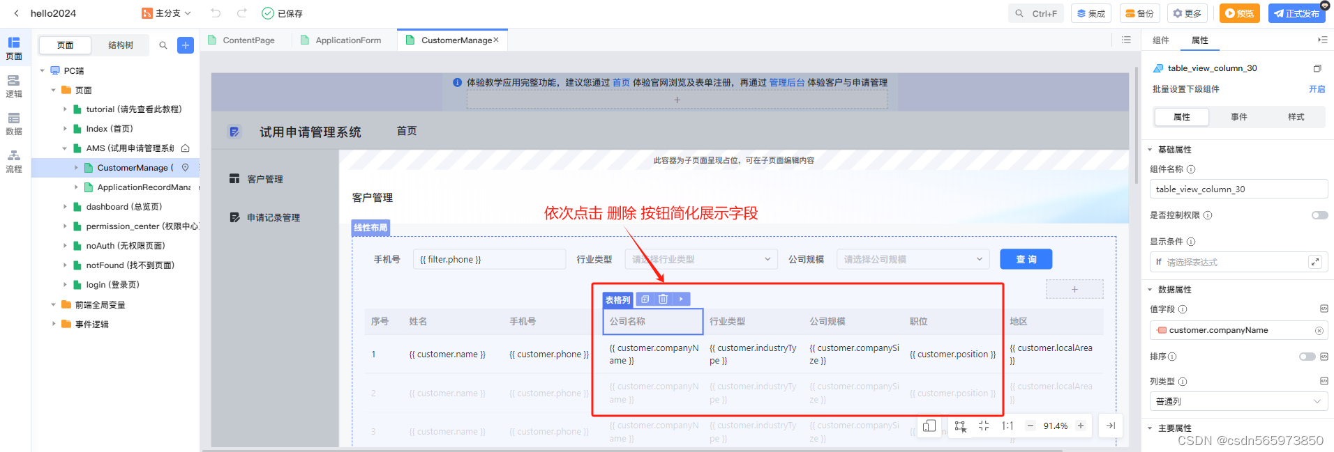The height and width of the screenshot is (452, 1334).
Task: Clear the customer.companyName value field
Action: (1319, 331)
